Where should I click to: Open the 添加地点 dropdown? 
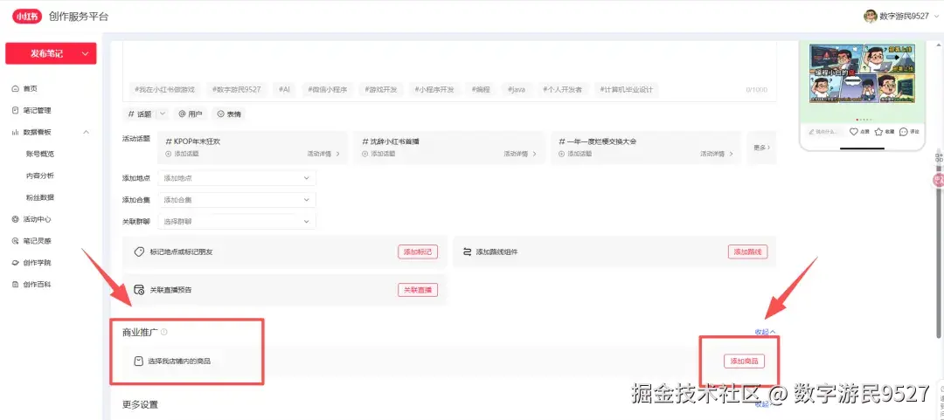point(237,178)
